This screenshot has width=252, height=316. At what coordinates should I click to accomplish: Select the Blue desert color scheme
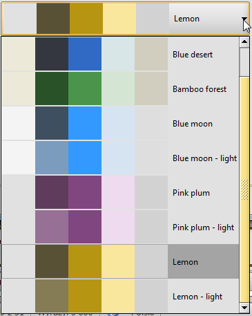(120, 54)
